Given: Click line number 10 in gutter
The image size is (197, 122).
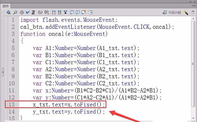Looking at the screenshot, I should (x=12, y=83).
